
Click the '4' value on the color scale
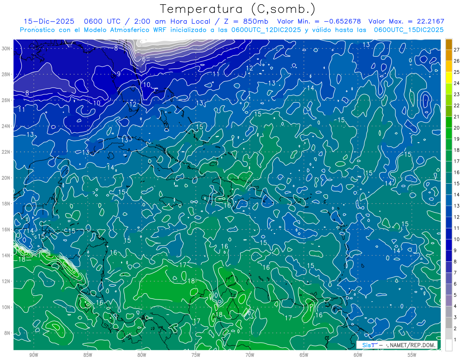click(x=455, y=306)
